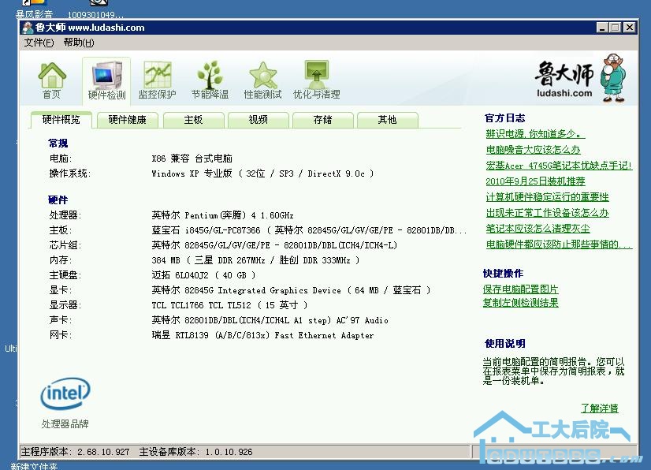Select the processor value Pentium 4 1.60GHz

coord(222,215)
